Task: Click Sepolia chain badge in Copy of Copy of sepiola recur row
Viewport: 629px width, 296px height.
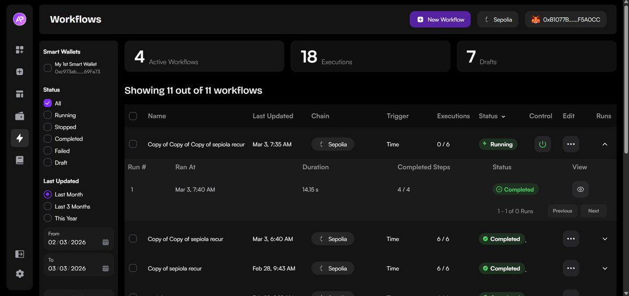Action: point(333,239)
